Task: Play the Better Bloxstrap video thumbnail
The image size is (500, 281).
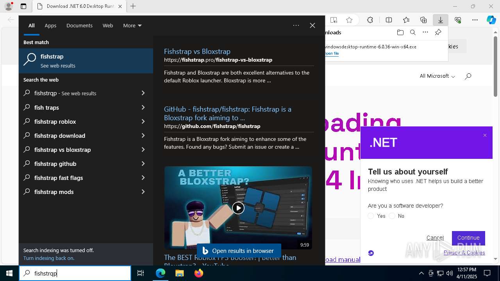Action: pos(238,208)
